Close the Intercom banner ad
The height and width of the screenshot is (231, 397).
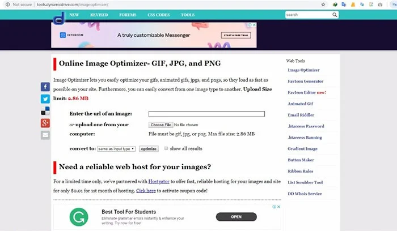[254, 25]
